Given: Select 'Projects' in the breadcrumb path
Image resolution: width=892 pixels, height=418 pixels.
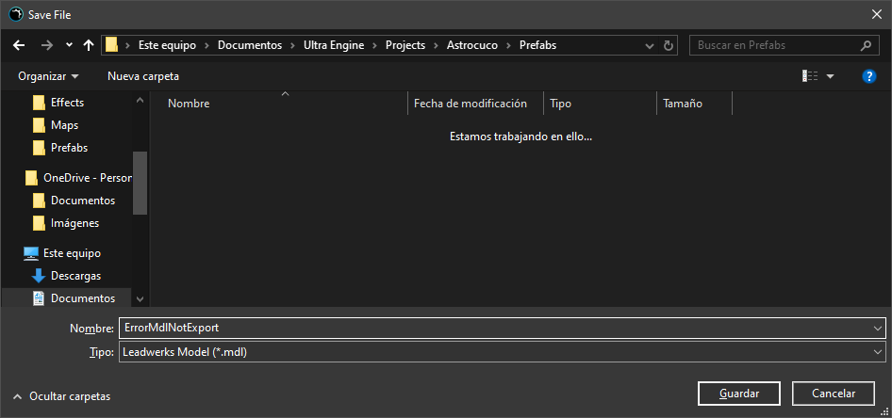Looking at the screenshot, I should [405, 45].
